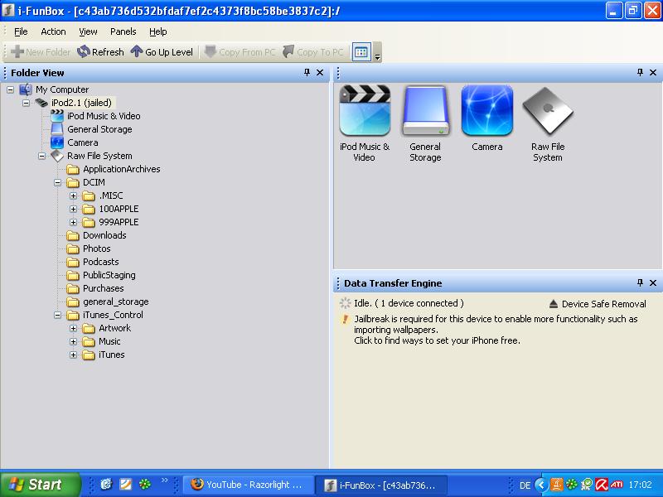Viewport: 663px width, 497px height.
Task: Collapse the DCIM folder node
Action: [x=57, y=182]
